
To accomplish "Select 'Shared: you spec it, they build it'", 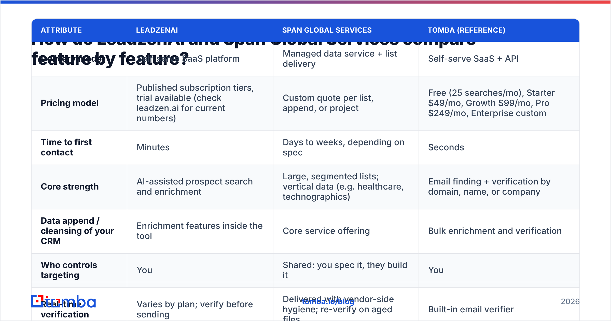I will pyautogui.click(x=345, y=270).
